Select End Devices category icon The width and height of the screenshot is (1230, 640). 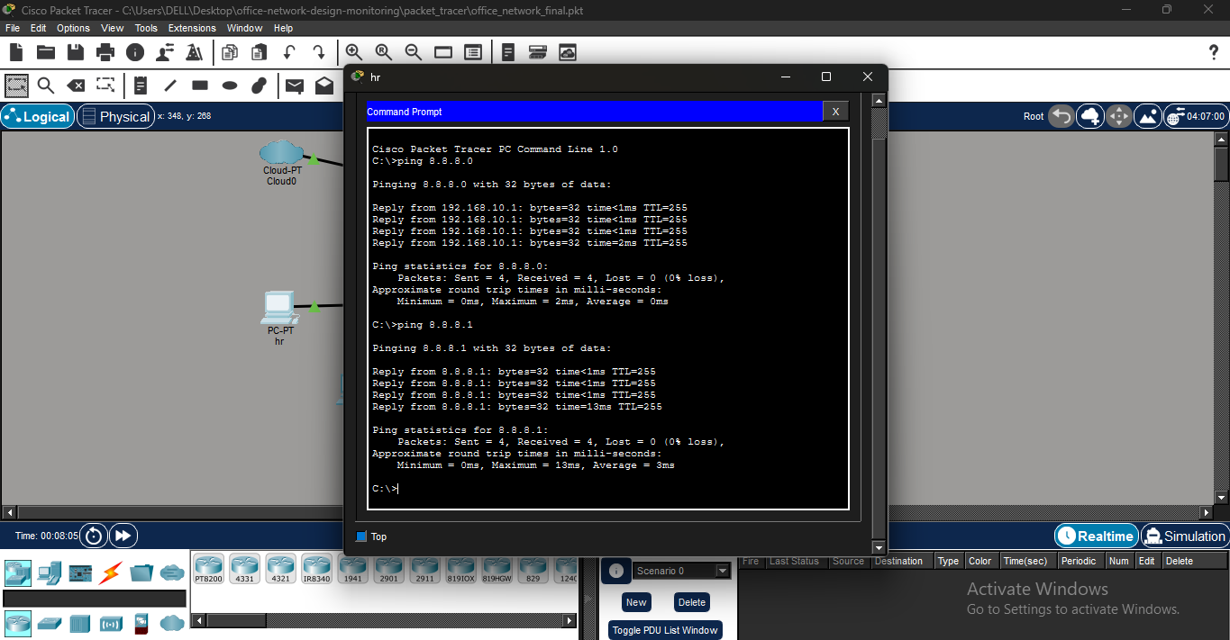pyautogui.click(x=49, y=572)
